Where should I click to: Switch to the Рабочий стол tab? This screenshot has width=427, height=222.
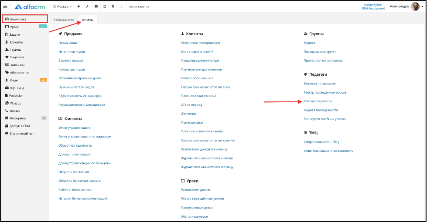click(64, 20)
